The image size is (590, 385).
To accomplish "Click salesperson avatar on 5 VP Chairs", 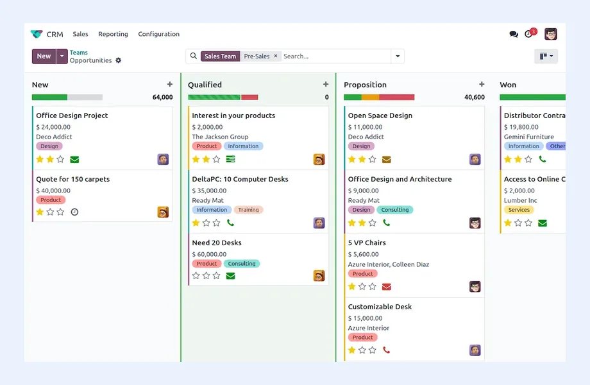I will [475, 286].
